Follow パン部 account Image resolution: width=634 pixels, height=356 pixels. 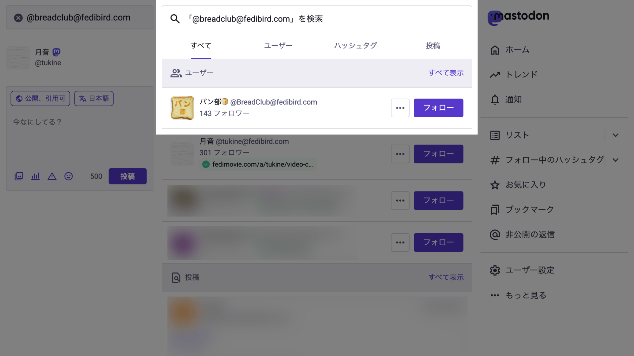[438, 108]
